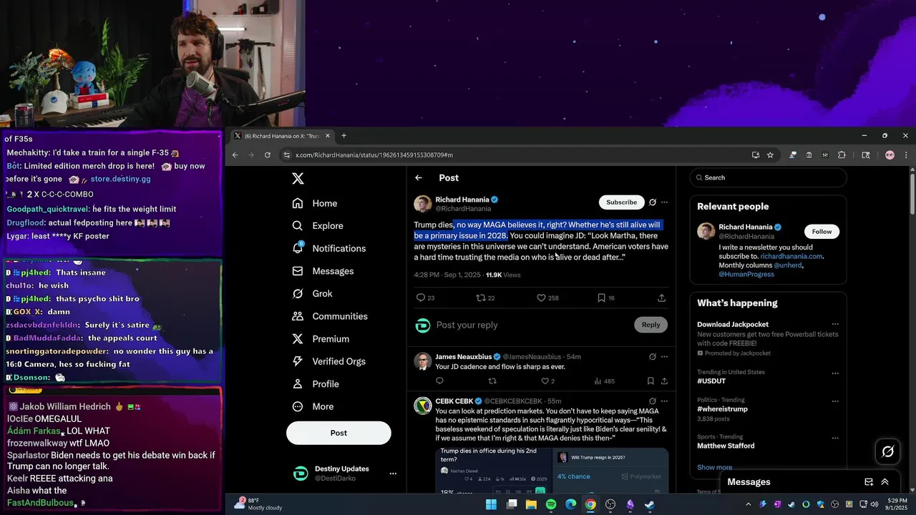Open more options on Hanania's post
The image size is (916, 515).
(x=664, y=202)
